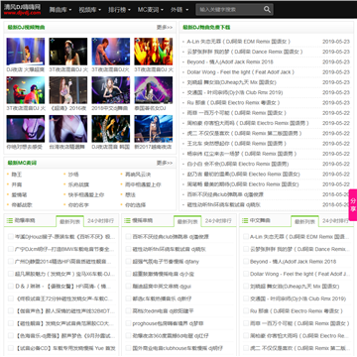Click MC lyric link 想法
The width and height of the screenshot is (357, 357).
[x=130, y=195]
